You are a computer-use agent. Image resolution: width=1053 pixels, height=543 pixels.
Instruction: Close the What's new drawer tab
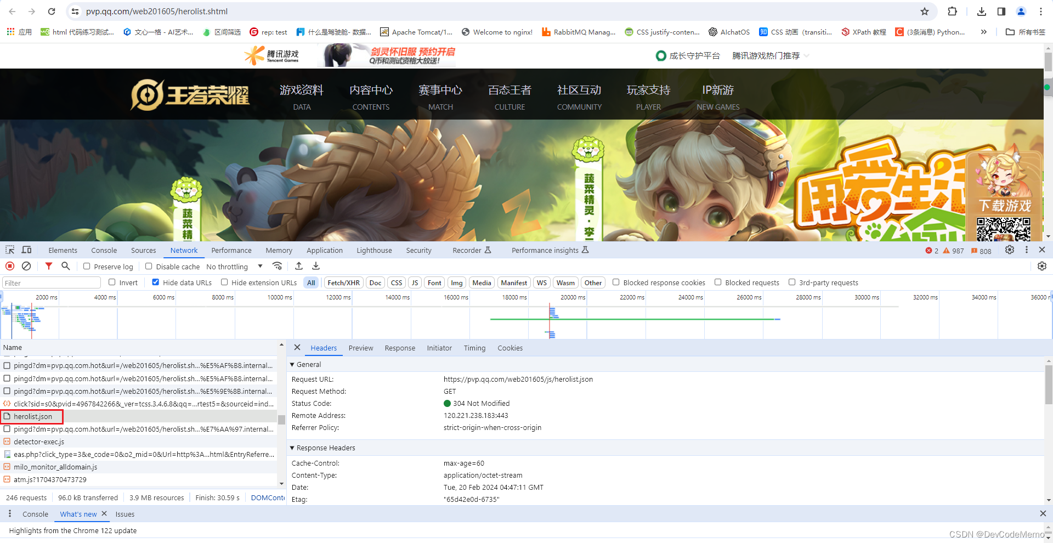tap(104, 514)
